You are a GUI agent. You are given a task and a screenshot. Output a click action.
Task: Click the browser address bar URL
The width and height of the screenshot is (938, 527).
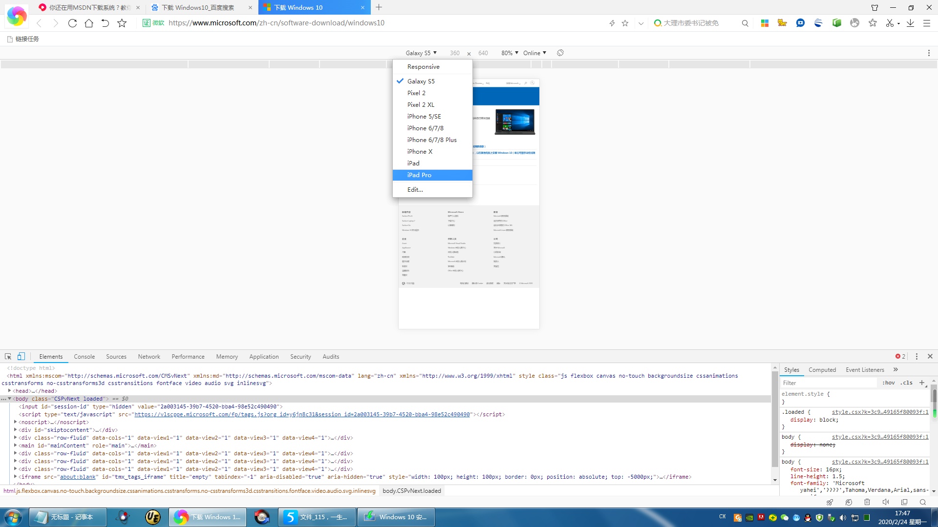[277, 23]
